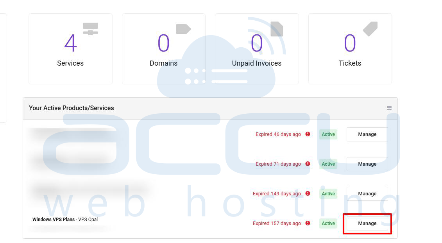Manage the service expired 149 days ago

click(367, 194)
